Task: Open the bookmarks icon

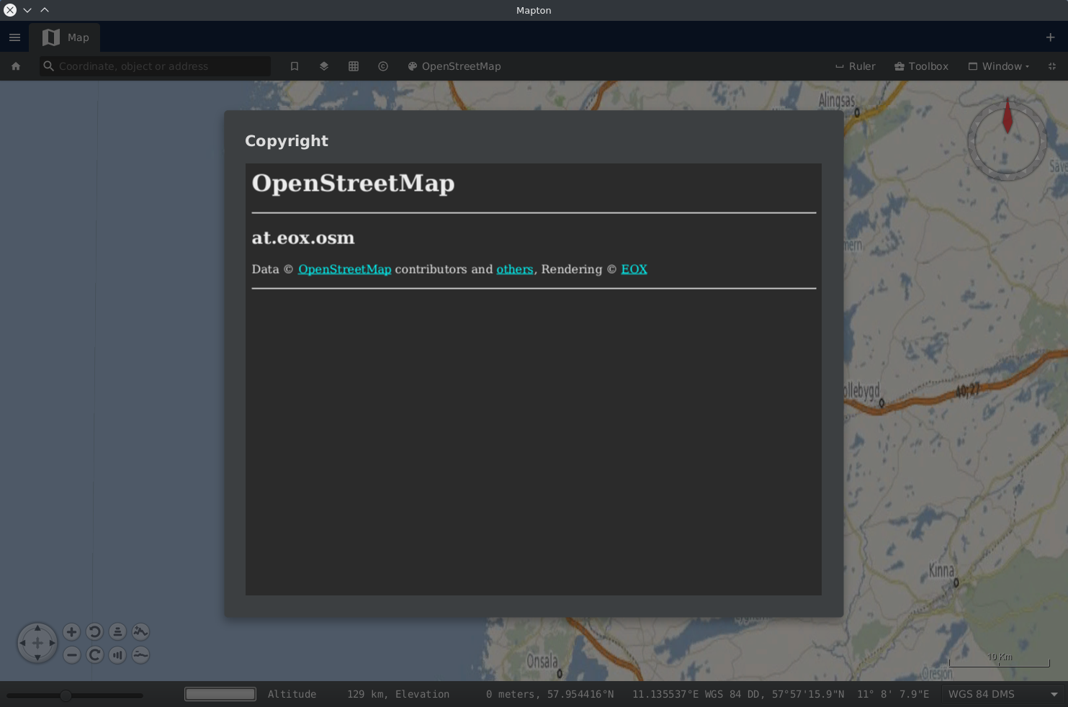Action: pos(295,66)
